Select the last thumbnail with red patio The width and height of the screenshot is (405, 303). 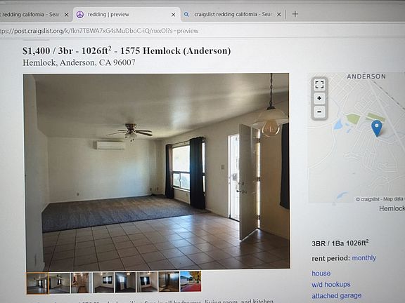point(191,281)
